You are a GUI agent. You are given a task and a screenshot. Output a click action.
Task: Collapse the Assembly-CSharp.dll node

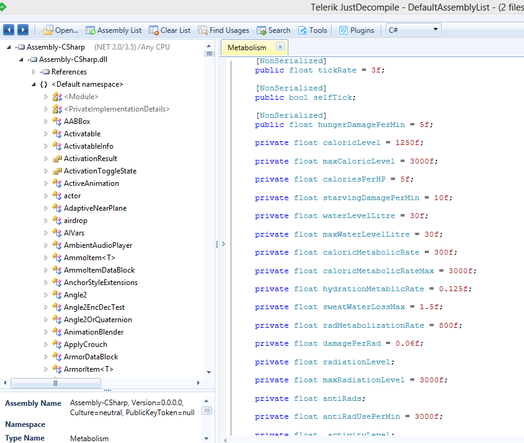[21, 59]
